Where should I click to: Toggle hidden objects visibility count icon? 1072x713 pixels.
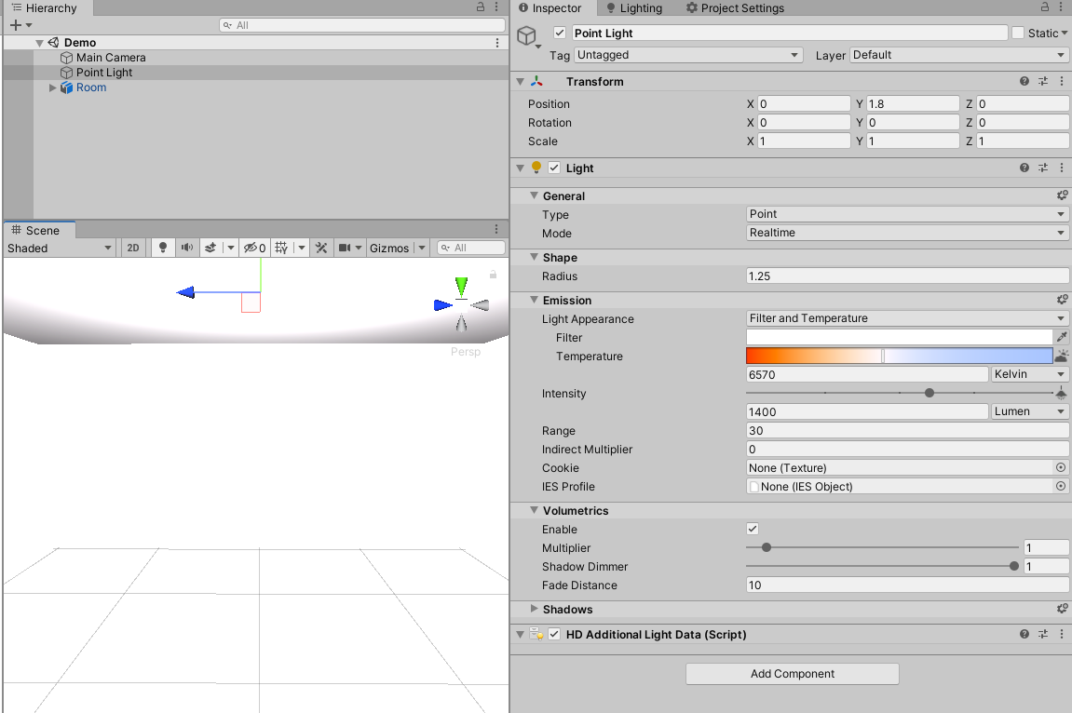coord(255,248)
